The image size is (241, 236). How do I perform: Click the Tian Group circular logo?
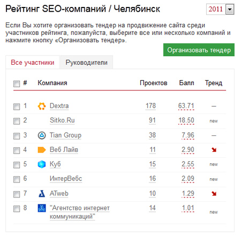coord(42,135)
